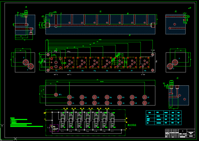This screenshot has height=141, width=199.
Task: Click the P4 valve position label
Action: pos(95,71)
